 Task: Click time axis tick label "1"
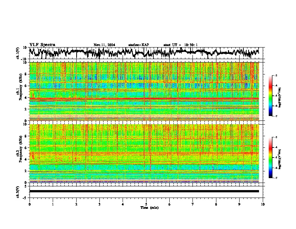tap(53, 204)
